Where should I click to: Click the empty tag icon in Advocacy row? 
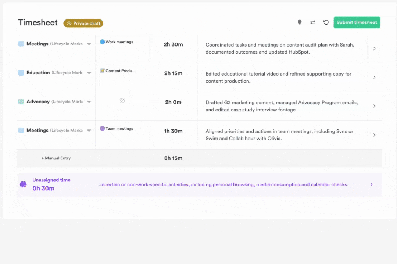pyautogui.click(x=122, y=100)
